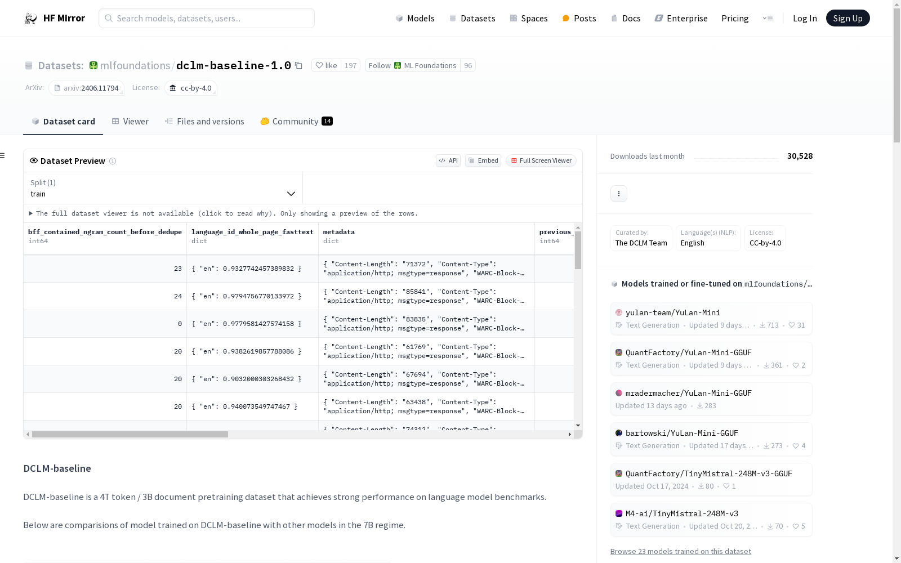Click the cell with 0.9327742457389832
Screen dimensions: 901x563
pyautogui.click(x=252, y=269)
